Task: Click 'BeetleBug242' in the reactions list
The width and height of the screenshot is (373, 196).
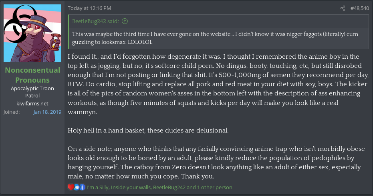Action: pyautogui.click(x=169, y=187)
